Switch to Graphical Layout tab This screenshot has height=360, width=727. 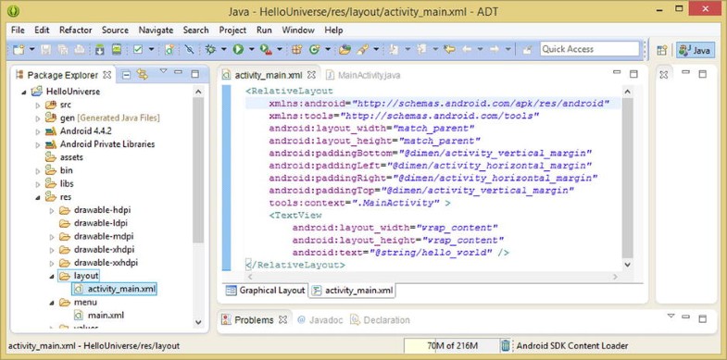point(266,291)
